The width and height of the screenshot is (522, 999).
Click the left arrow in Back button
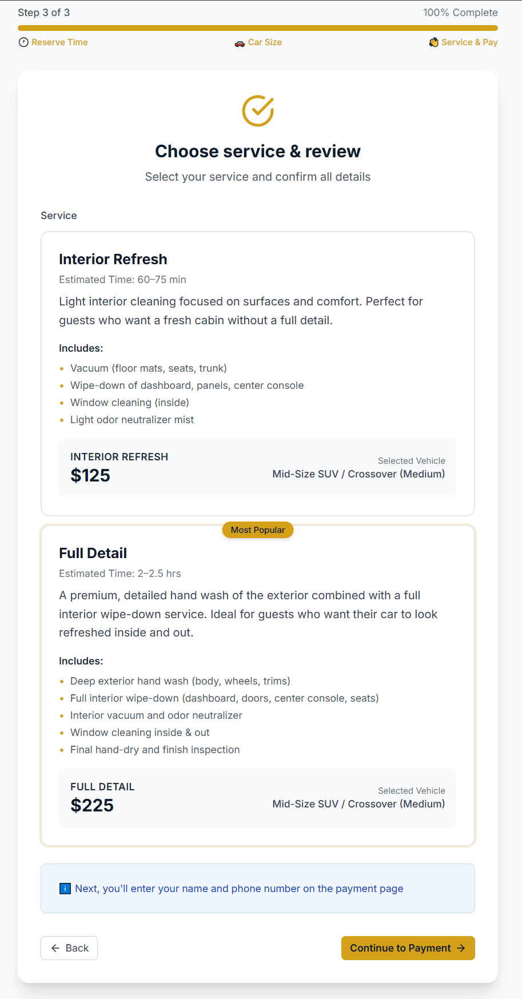click(55, 948)
